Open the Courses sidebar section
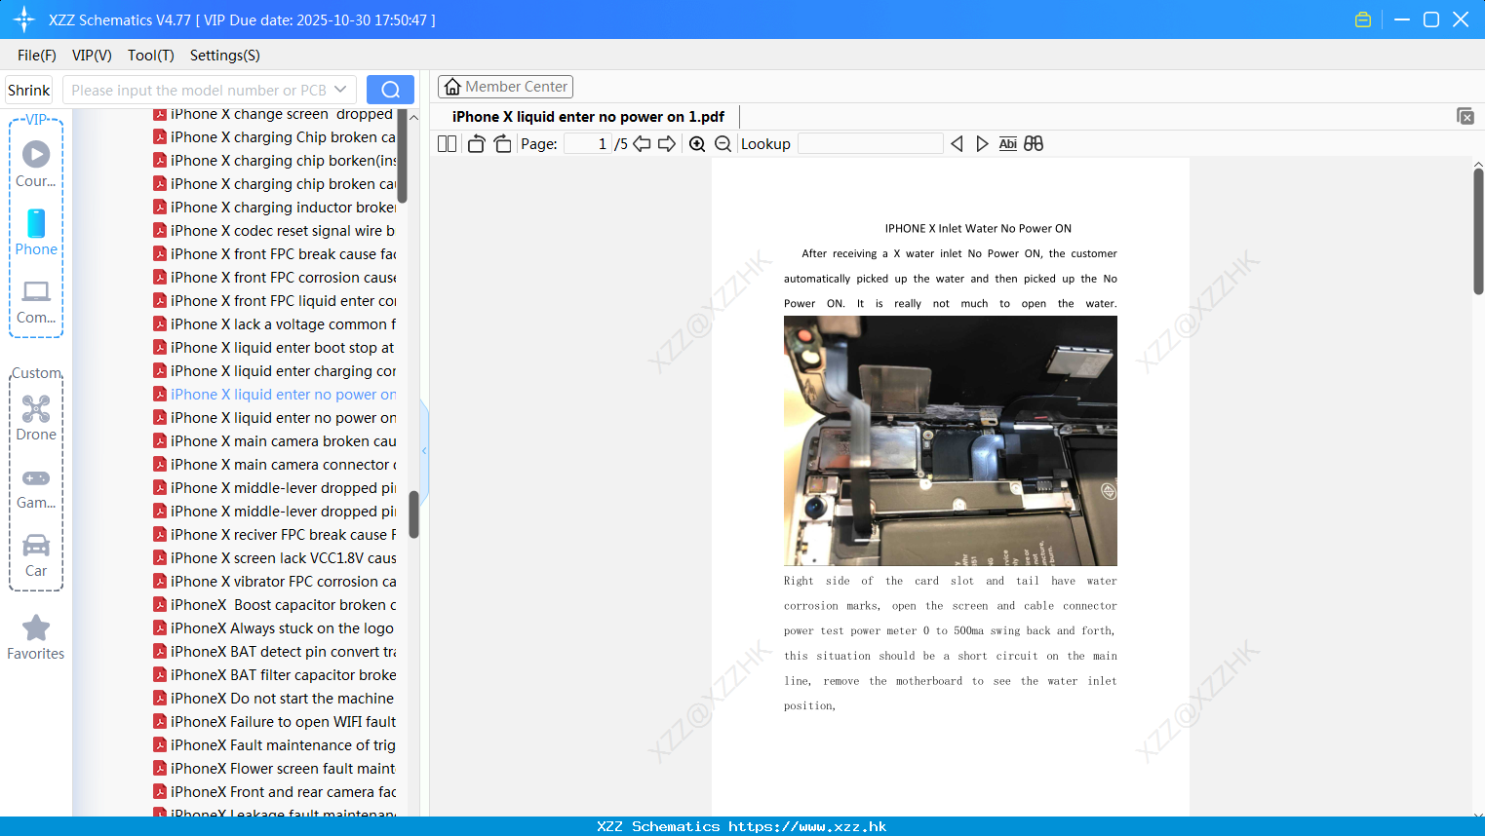This screenshot has width=1485, height=836. tap(36, 164)
